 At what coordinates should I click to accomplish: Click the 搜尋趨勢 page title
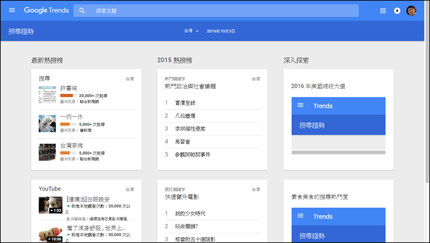[x=21, y=31]
